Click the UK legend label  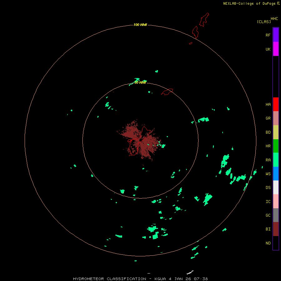click(x=268, y=49)
